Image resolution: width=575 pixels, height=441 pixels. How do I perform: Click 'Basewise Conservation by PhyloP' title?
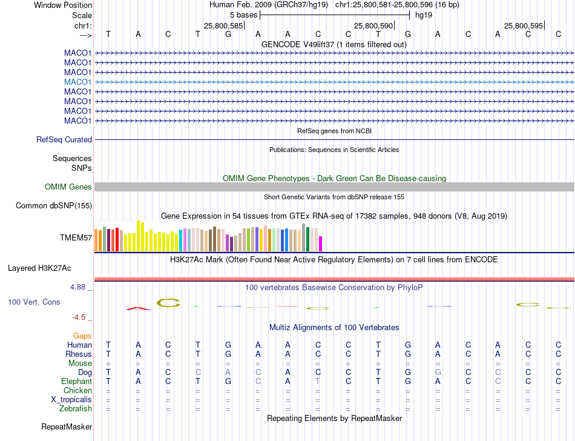coord(334,288)
